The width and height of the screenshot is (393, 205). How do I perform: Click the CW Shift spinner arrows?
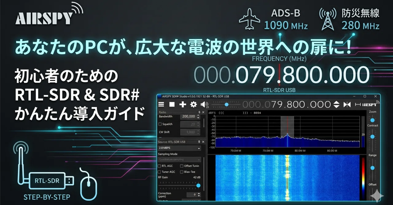pyautogui.click(x=198, y=132)
